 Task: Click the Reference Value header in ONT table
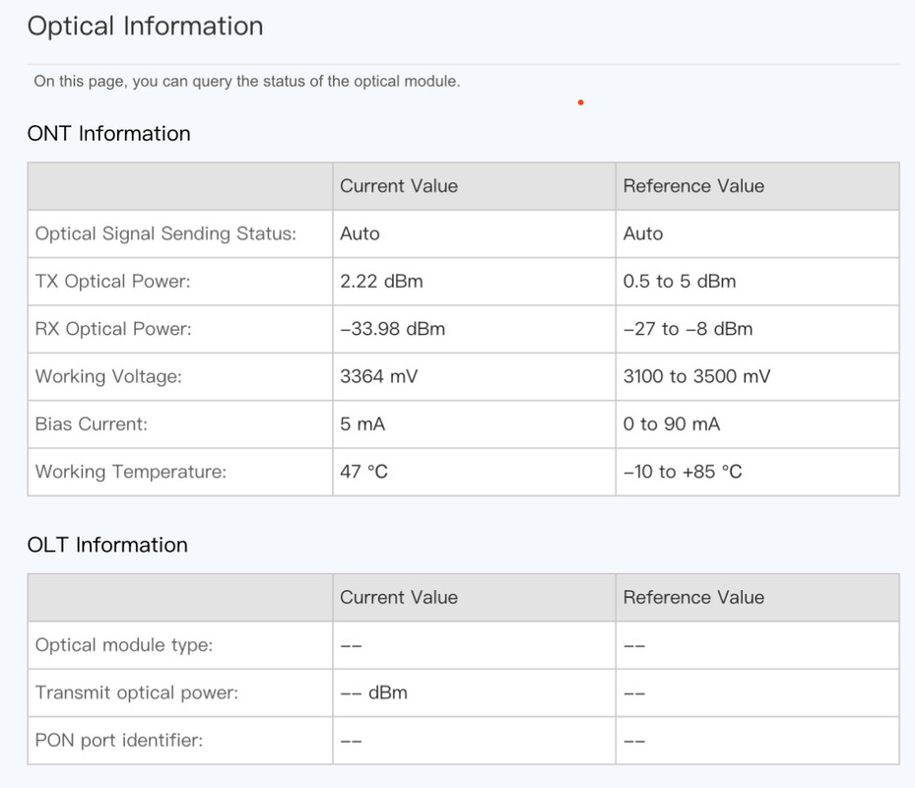[693, 186]
